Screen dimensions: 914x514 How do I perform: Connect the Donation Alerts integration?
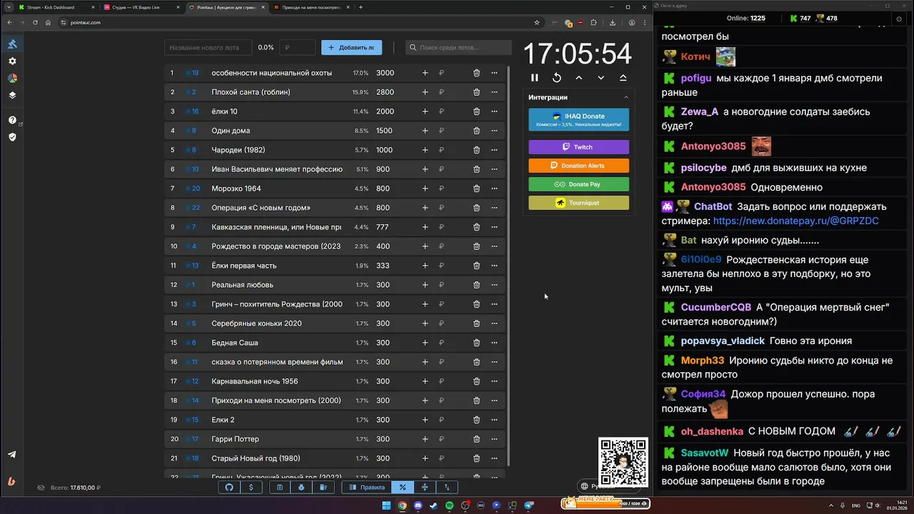pos(578,166)
